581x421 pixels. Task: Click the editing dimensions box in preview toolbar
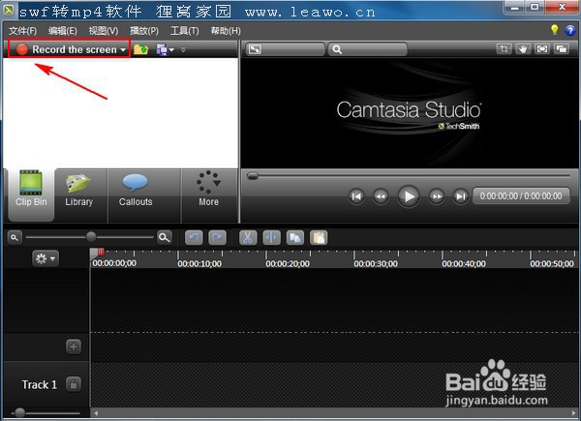tap(285, 49)
